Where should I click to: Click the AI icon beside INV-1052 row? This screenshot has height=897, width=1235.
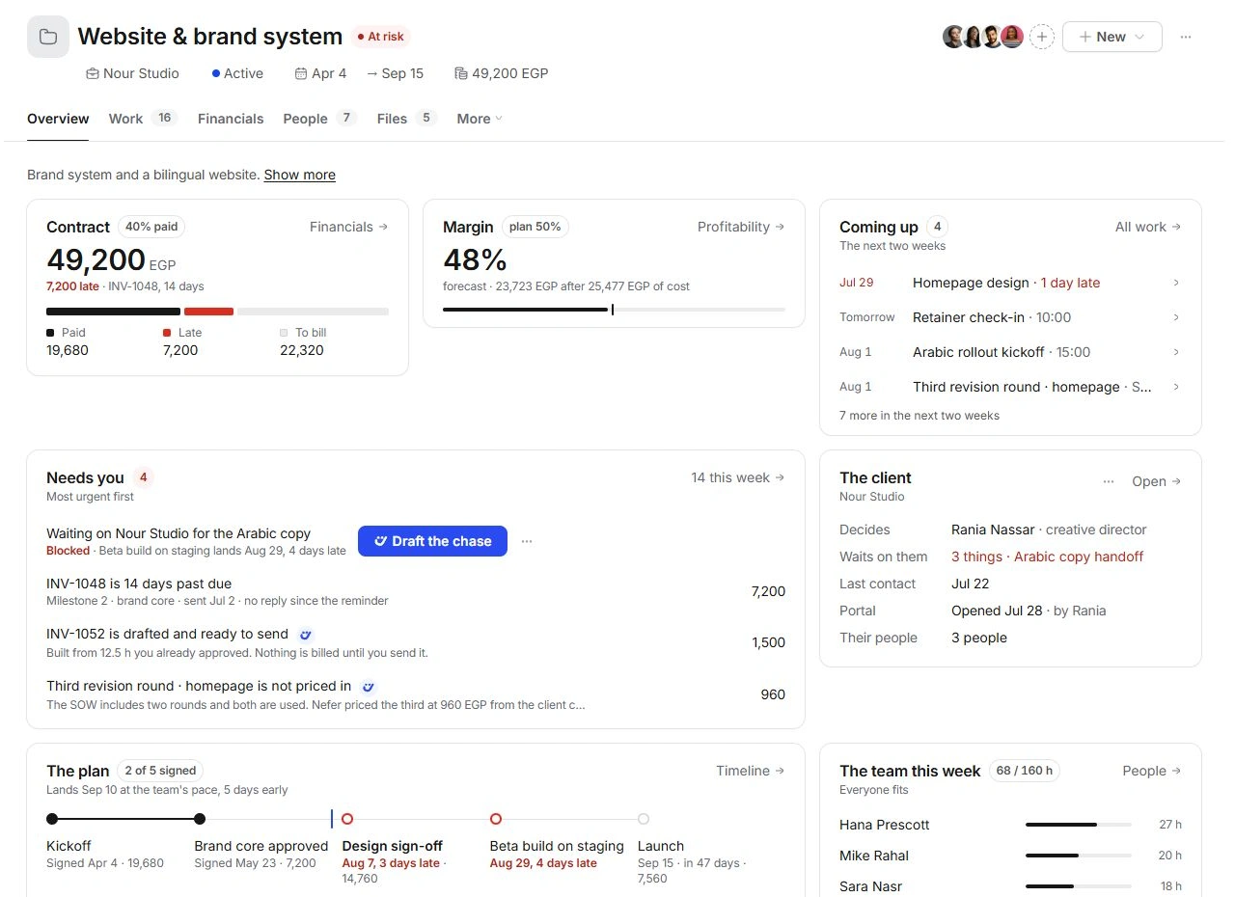[306, 635]
